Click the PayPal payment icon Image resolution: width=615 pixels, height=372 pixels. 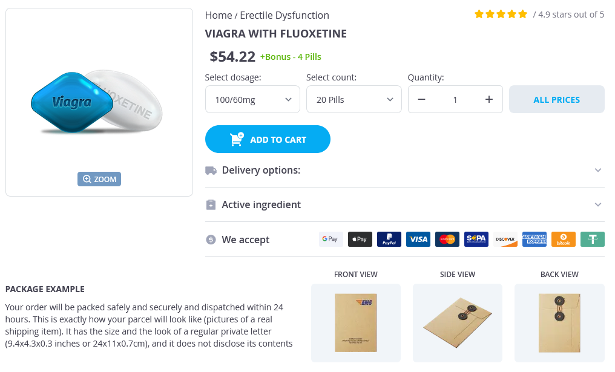389,240
